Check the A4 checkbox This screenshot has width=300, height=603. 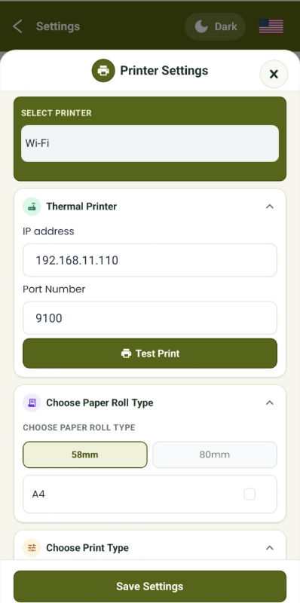point(249,494)
